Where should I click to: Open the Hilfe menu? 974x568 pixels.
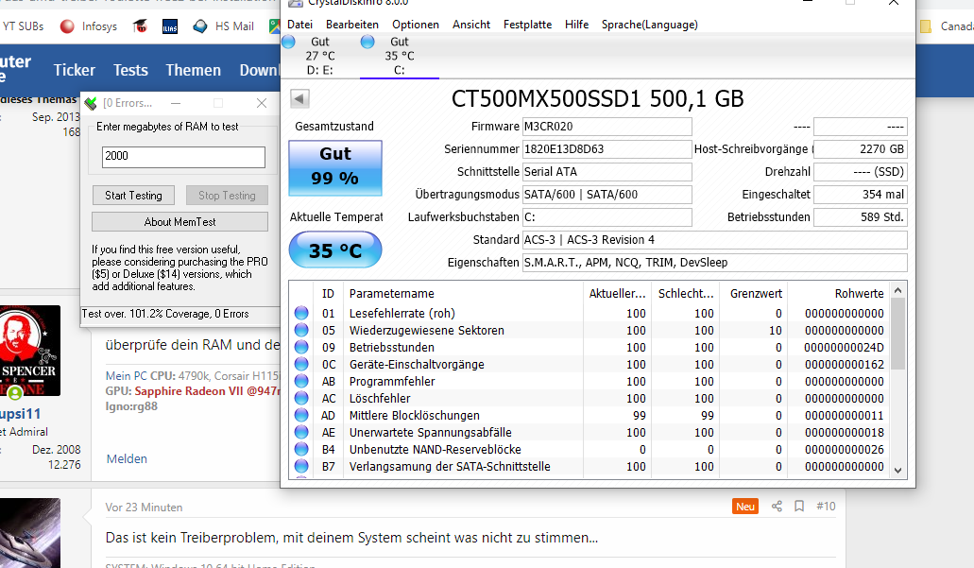(x=576, y=25)
